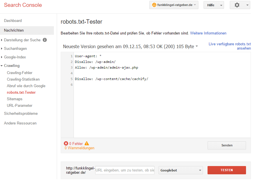Click the Search Console logo
This screenshot has height=182, width=254.
pyautogui.click(x=23, y=5)
